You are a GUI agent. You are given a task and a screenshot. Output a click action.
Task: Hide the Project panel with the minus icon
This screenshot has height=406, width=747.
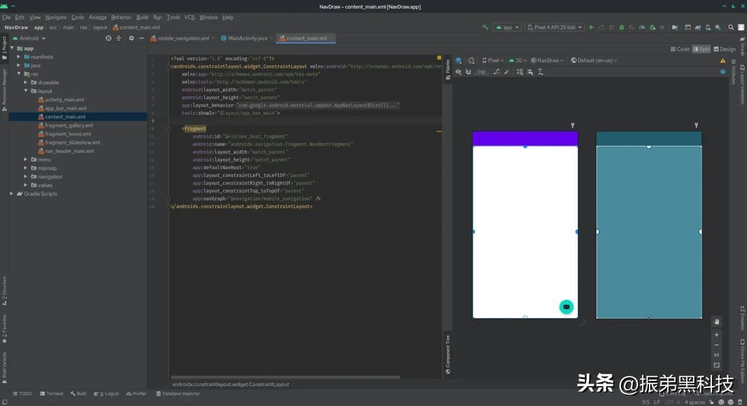click(x=141, y=38)
